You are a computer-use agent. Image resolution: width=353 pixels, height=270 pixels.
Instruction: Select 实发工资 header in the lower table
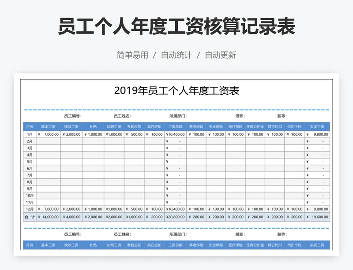(x=317, y=245)
